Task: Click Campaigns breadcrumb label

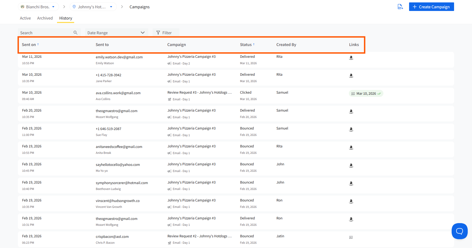Action: [139, 7]
